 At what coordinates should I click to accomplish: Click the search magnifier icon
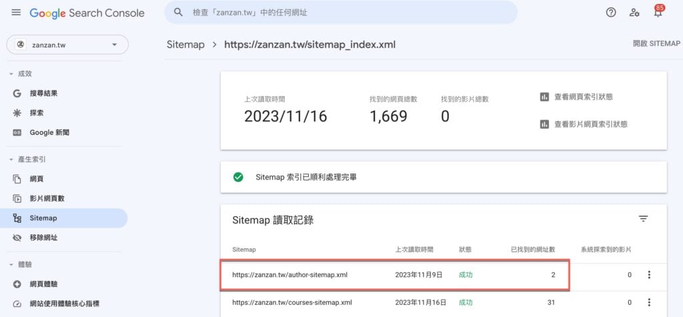[x=178, y=12]
